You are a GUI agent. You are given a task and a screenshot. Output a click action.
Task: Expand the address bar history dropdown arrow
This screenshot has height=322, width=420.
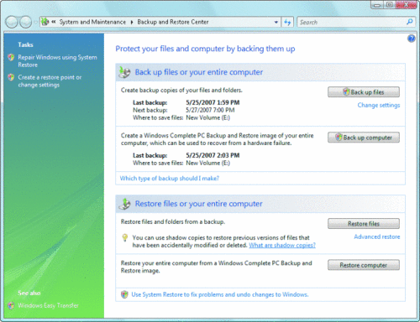click(x=276, y=22)
